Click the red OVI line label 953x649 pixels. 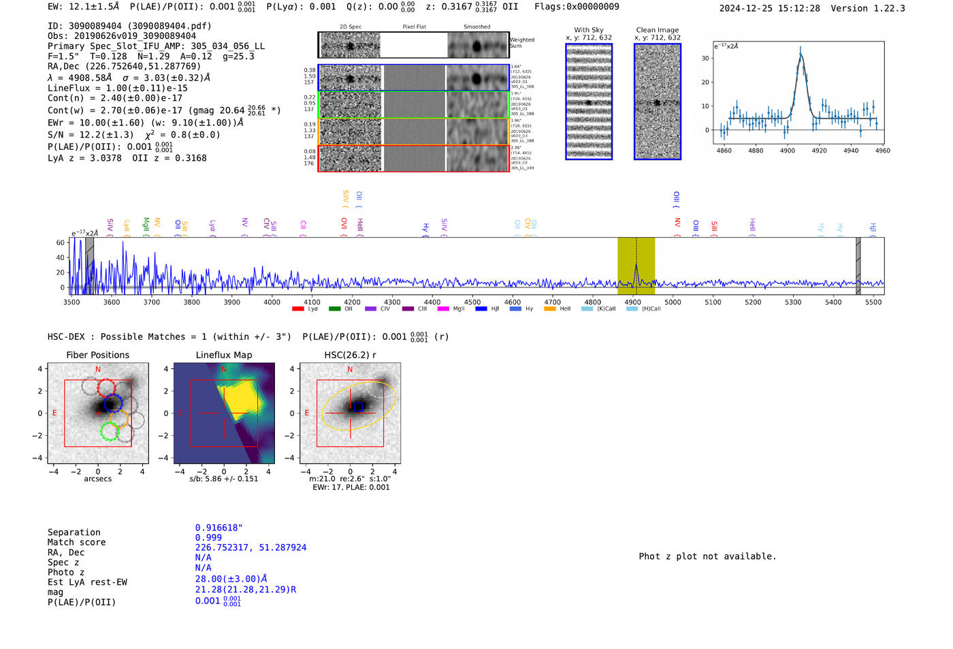coord(344,225)
